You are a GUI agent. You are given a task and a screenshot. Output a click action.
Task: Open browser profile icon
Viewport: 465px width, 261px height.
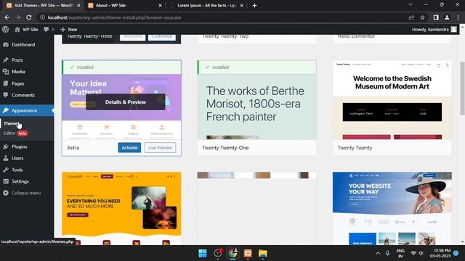(447, 17)
